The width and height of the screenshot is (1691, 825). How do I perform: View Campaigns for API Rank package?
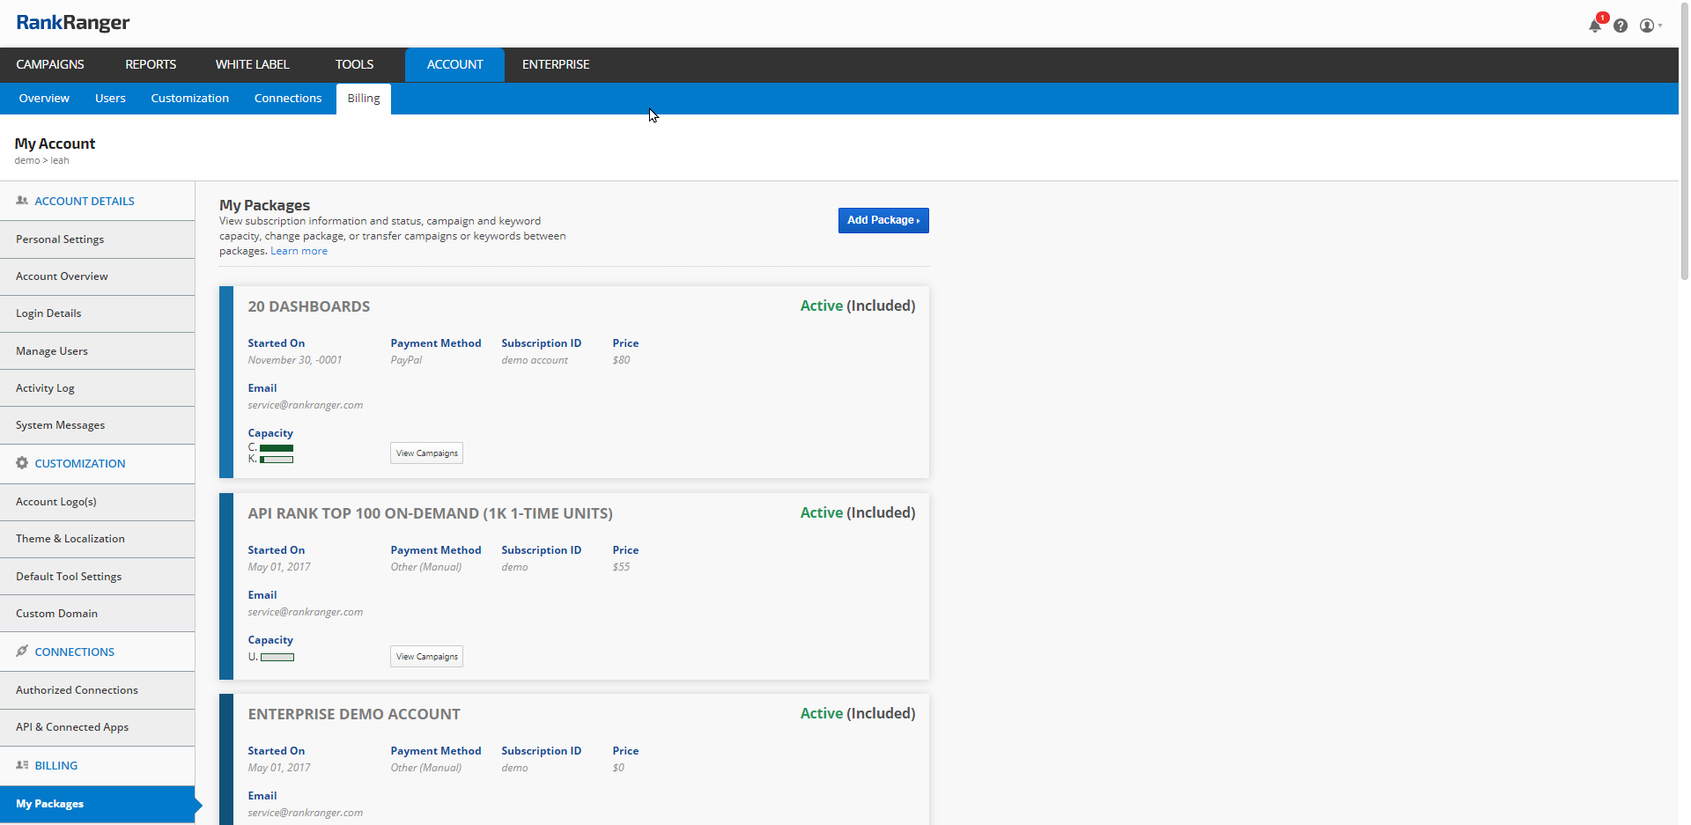(x=426, y=657)
